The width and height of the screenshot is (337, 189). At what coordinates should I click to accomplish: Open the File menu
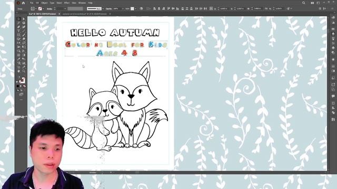pyautogui.click(x=32, y=3)
